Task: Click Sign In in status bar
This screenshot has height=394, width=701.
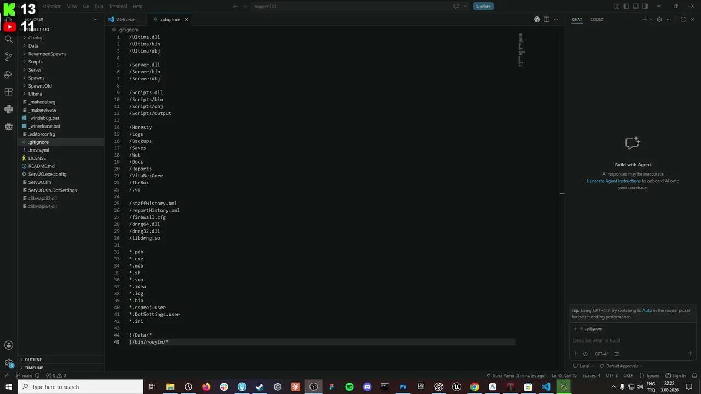Action: [x=675, y=376]
